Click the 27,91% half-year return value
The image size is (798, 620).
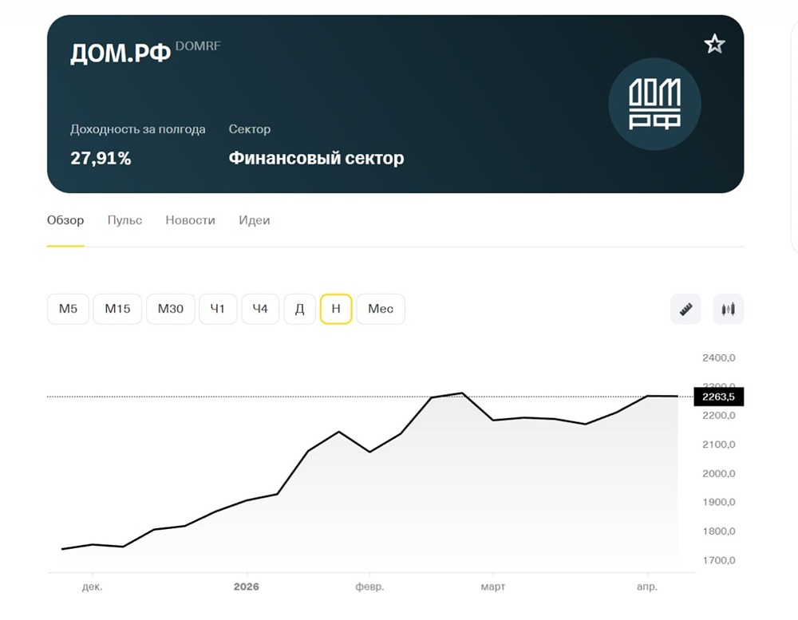coord(99,158)
